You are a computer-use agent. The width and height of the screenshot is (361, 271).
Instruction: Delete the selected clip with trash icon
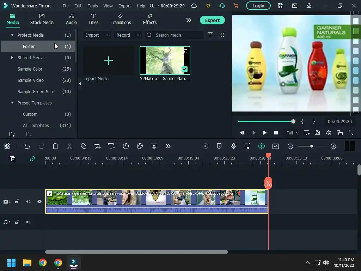[x=55, y=146]
